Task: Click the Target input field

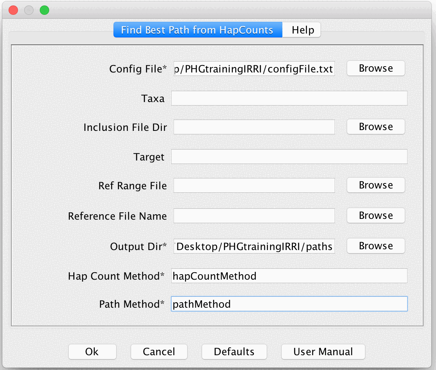Action: 289,157
